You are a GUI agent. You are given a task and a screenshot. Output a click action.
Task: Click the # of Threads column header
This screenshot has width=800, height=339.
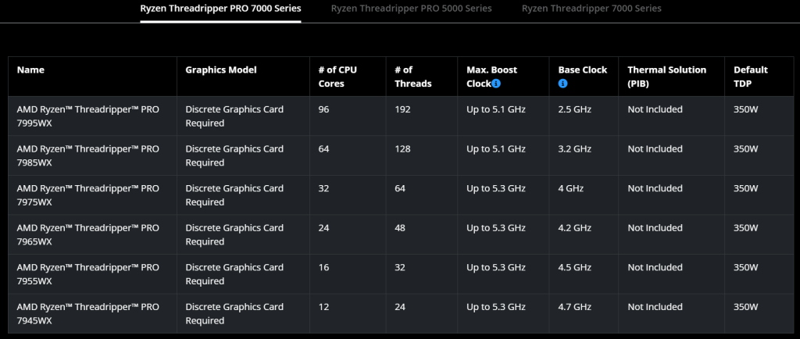[413, 77]
